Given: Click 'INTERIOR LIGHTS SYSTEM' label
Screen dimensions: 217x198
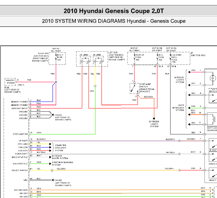Looking at the screenshot, I should pyautogui.click(x=179, y=80).
